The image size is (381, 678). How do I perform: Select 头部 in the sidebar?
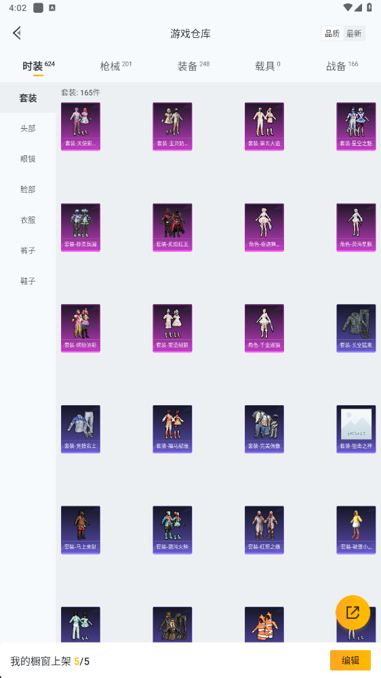pyautogui.click(x=28, y=128)
